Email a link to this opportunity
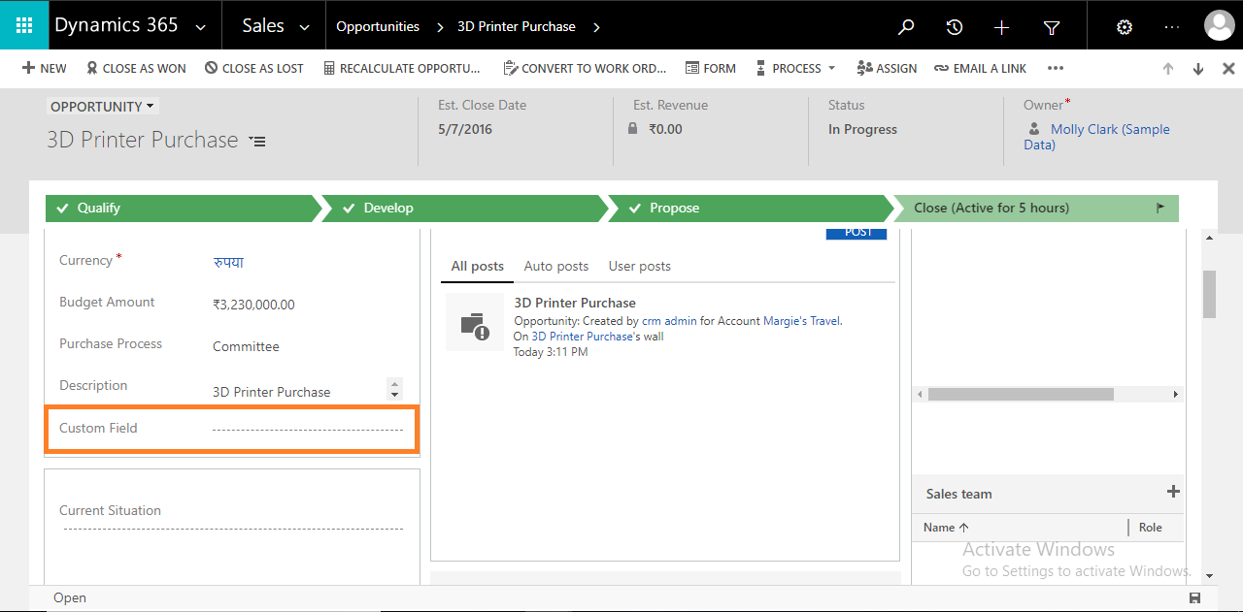This screenshot has width=1243, height=612. point(981,68)
